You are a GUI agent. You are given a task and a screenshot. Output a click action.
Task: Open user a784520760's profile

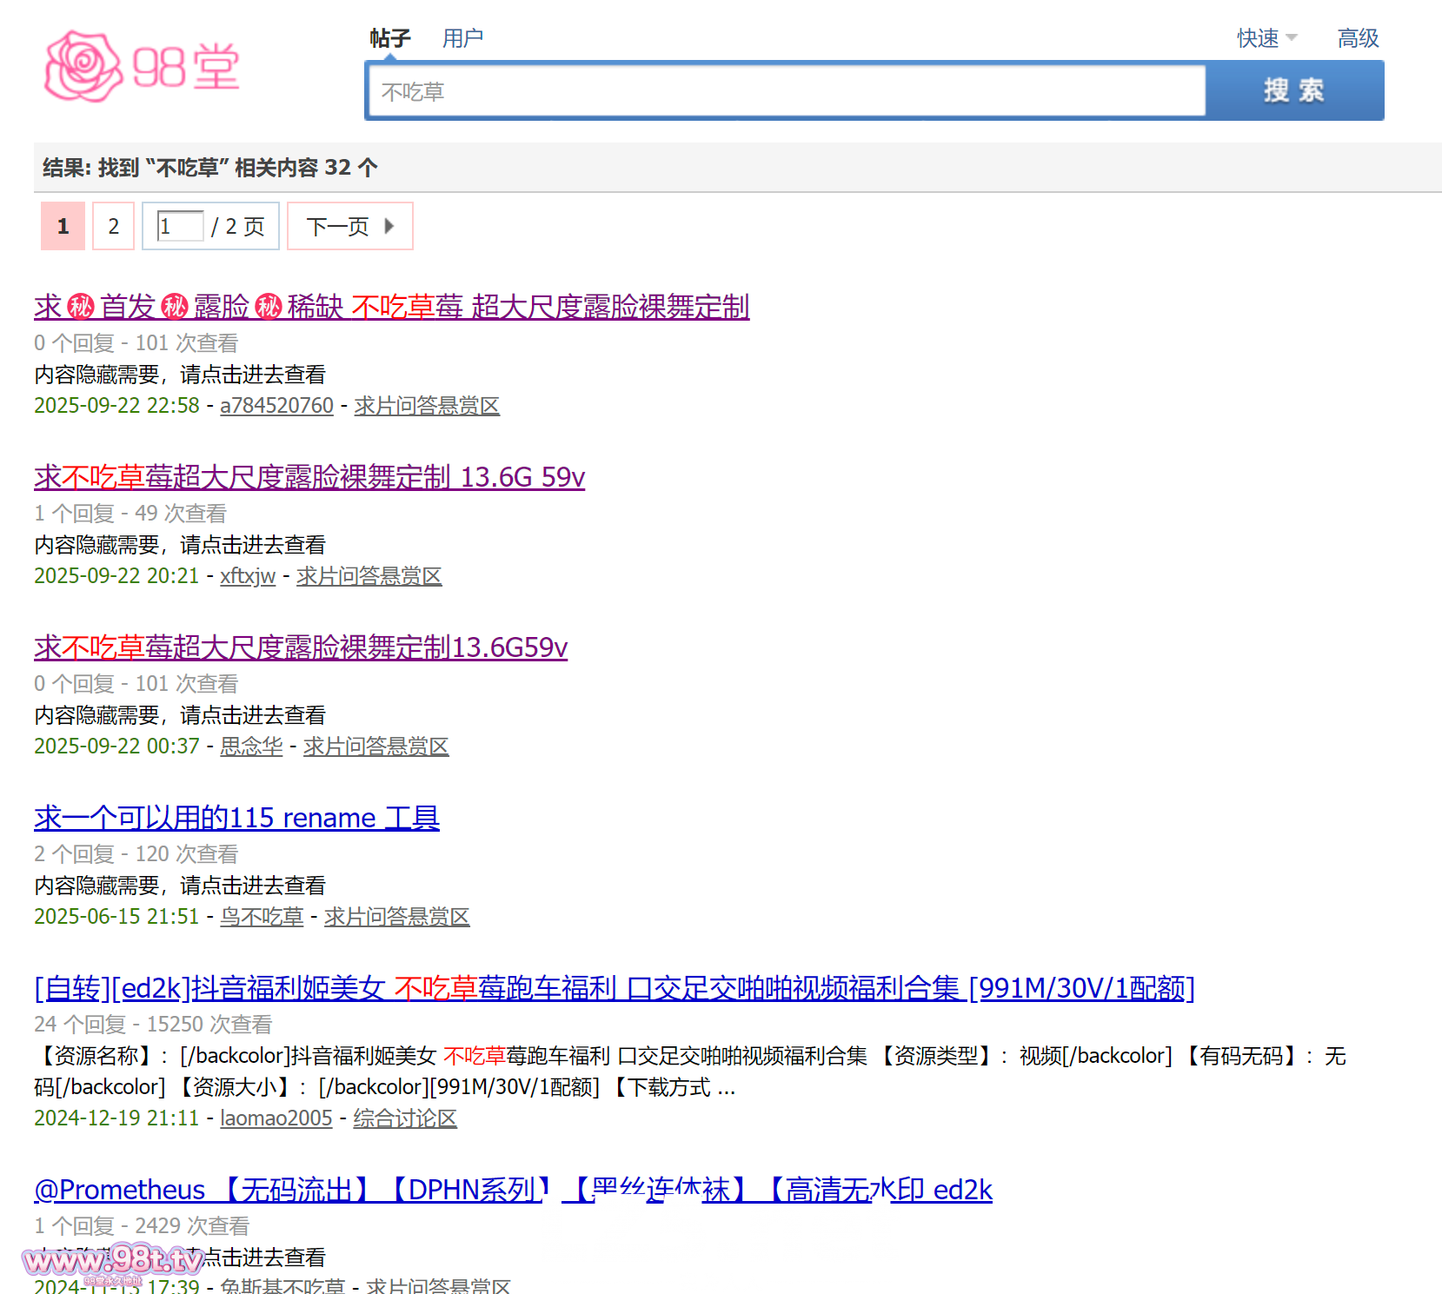[276, 406]
